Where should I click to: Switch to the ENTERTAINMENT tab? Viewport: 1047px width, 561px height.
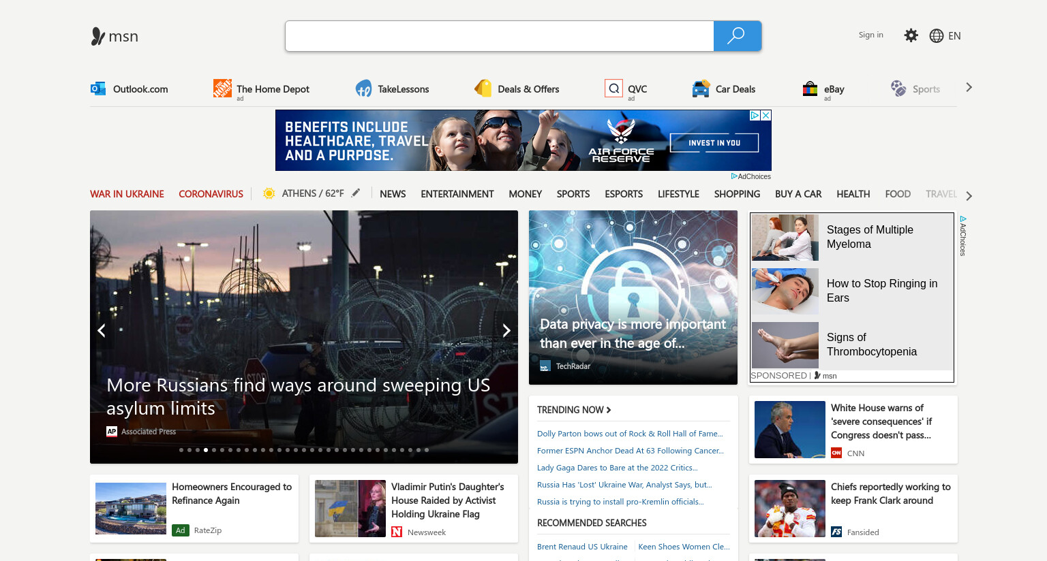[457, 194]
